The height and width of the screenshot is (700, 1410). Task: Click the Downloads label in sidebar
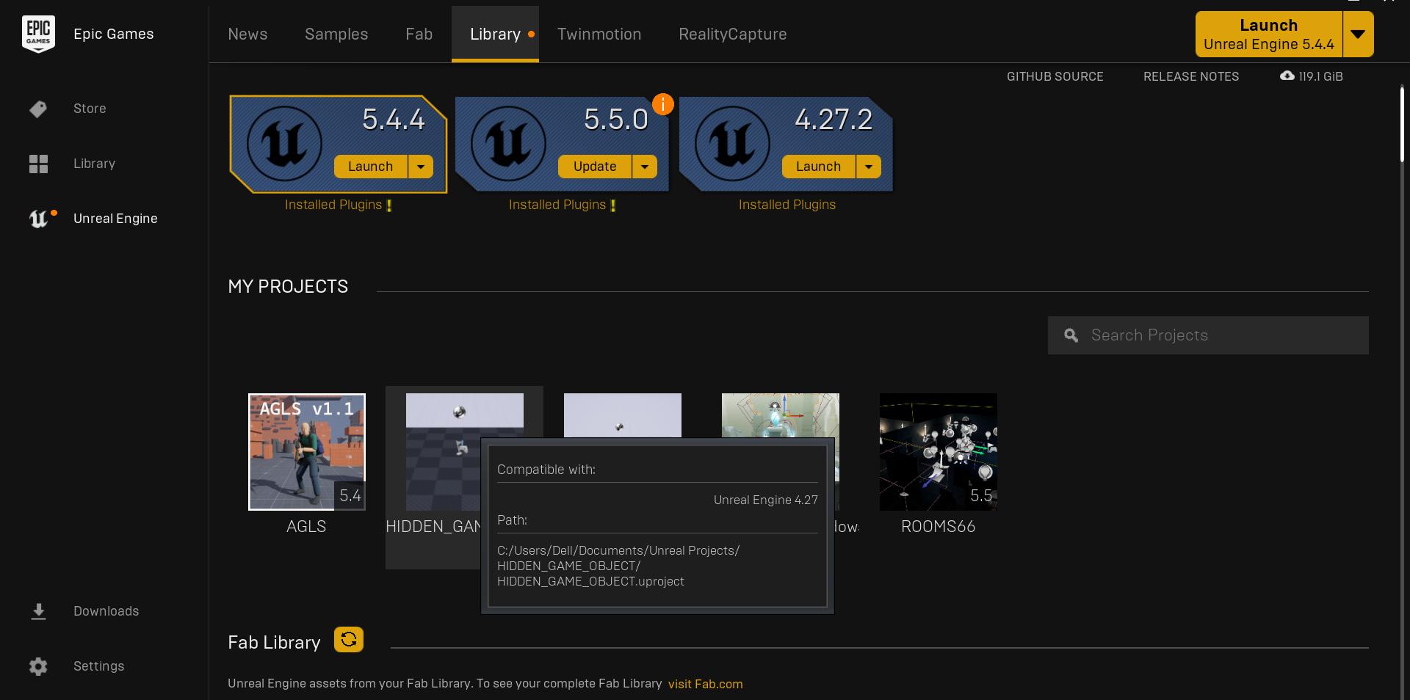pos(106,611)
